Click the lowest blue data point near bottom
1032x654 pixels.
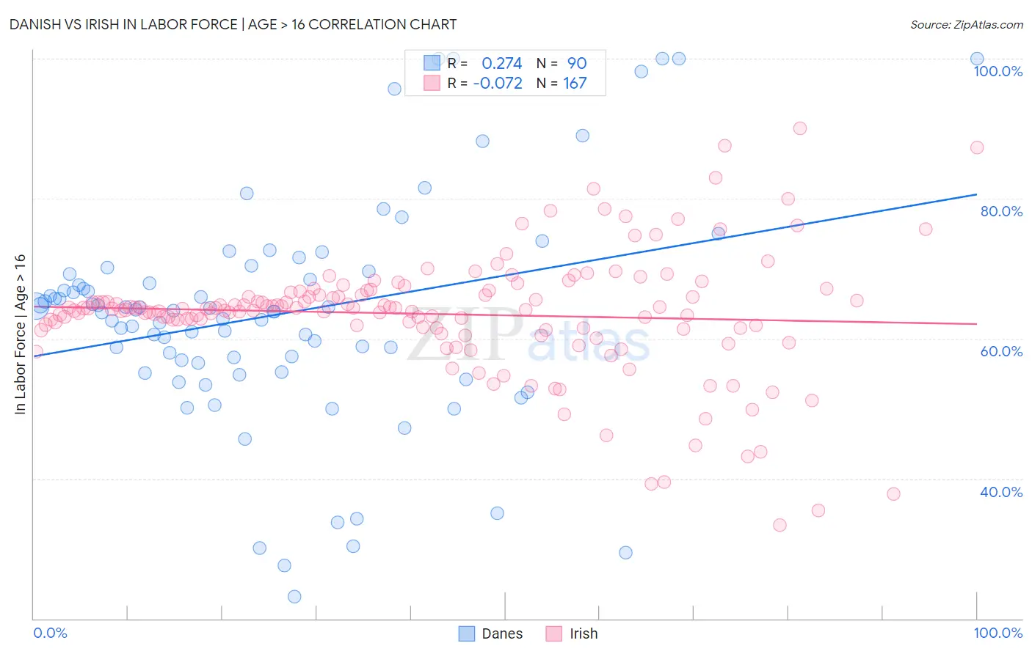[x=294, y=597]
